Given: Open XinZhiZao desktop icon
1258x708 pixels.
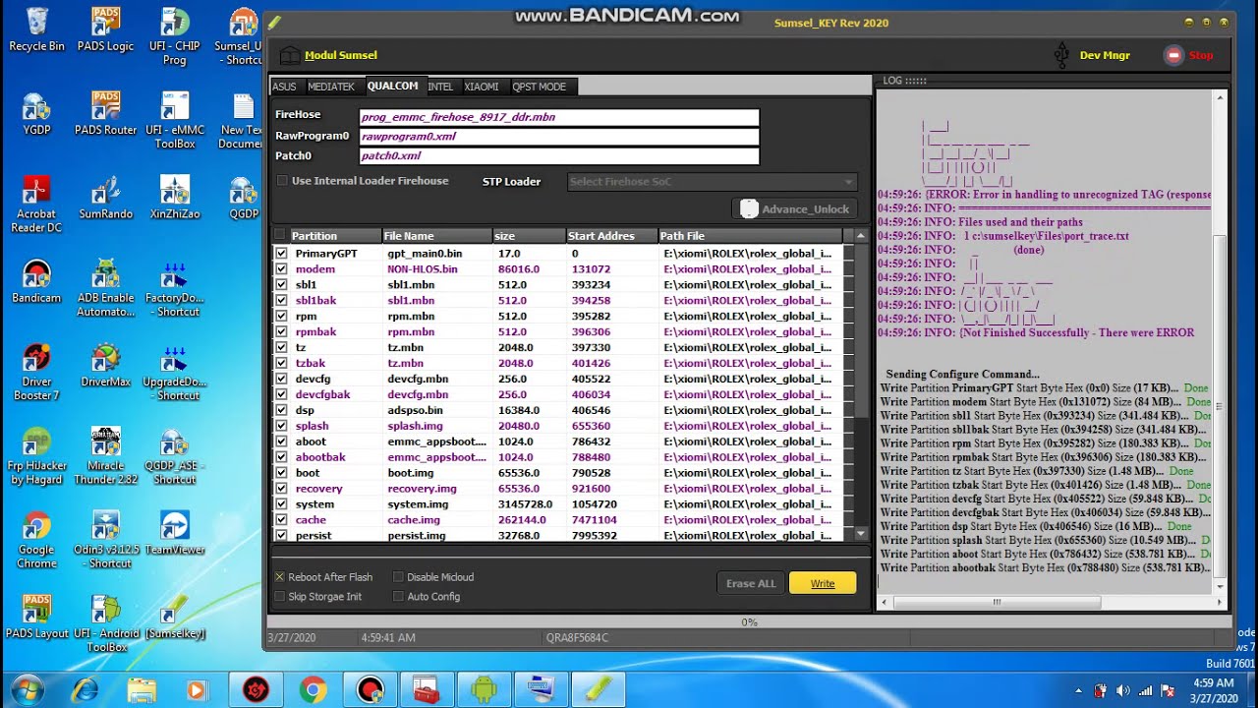Looking at the screenshot, I should click(174, 198).
